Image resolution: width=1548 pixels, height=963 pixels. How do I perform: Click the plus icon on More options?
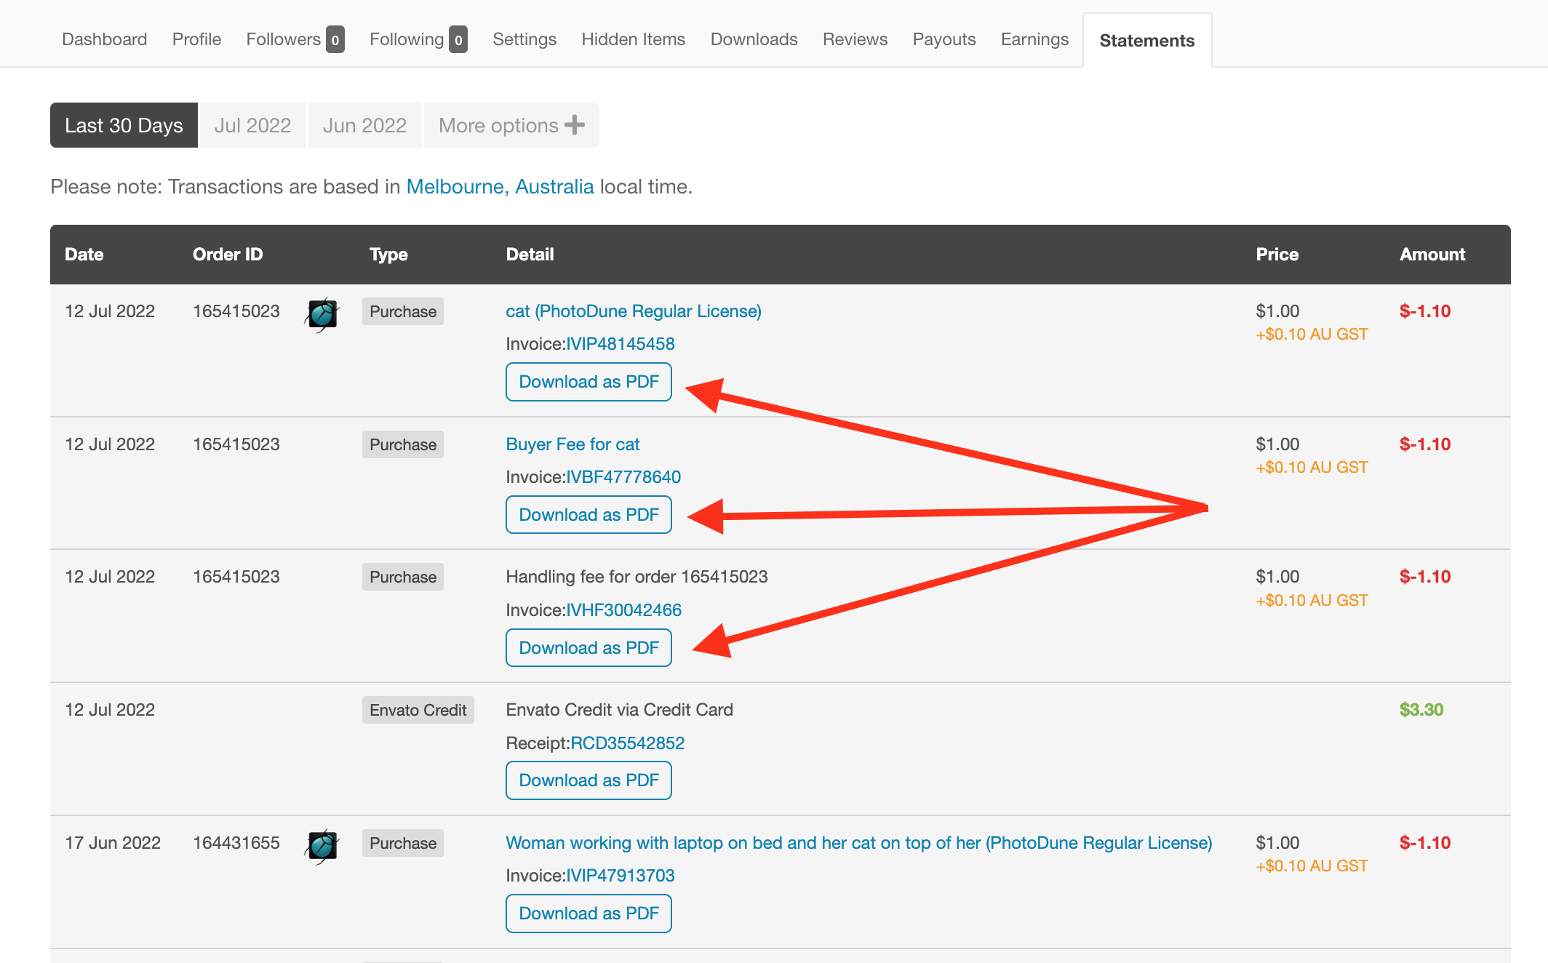point(574,124)
